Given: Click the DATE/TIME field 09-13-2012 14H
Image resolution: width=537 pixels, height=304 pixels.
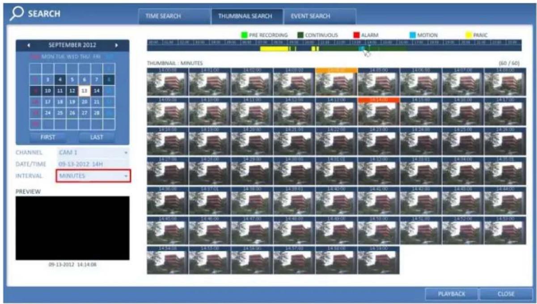Looking at the screenshot, I should [x=93, y=164].
